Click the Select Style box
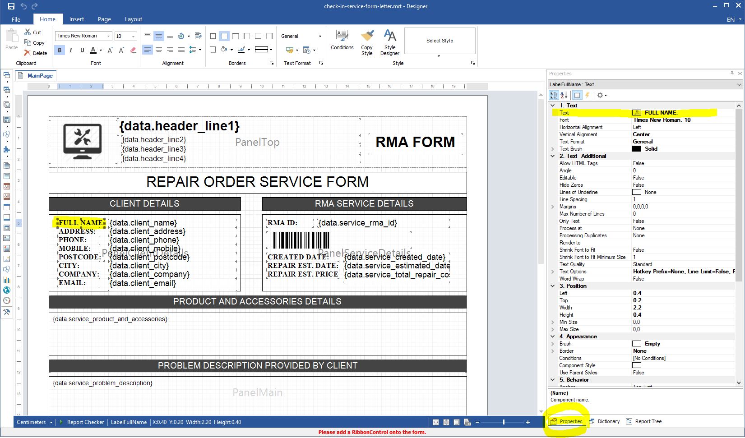Image resolution: width=745 pixels, height=438 pixels. tap(440, 41)
